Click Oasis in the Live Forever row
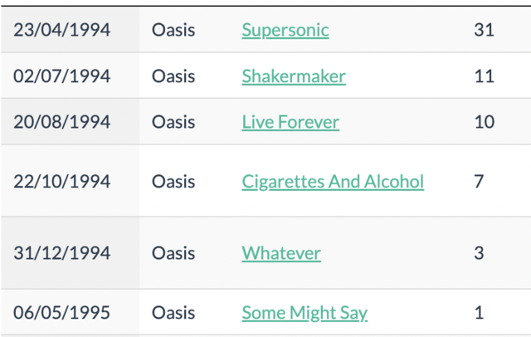This screenshot has height=337, width=531. pyautogui.click(x=173, y=122)
